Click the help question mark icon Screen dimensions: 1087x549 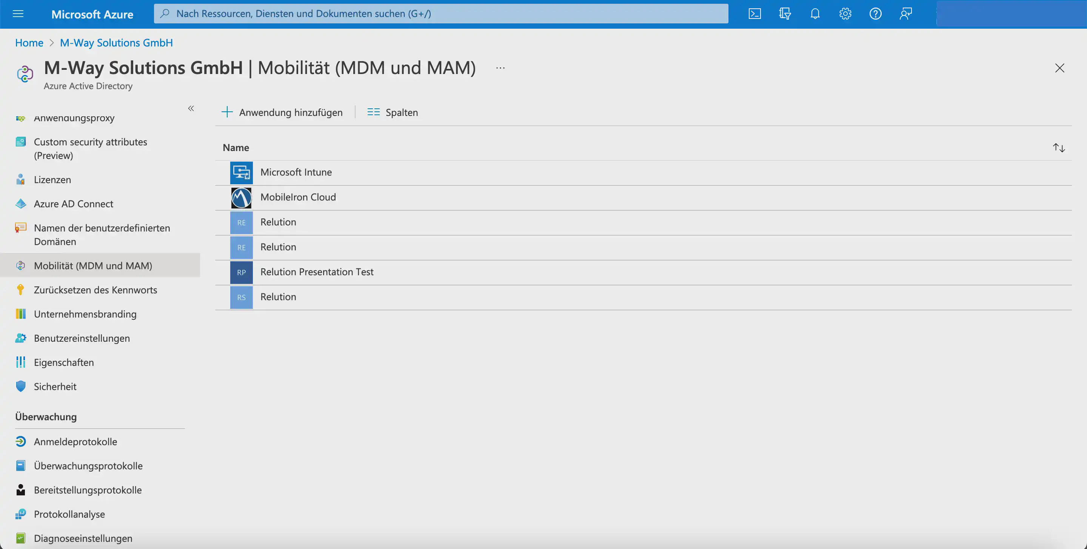point(875,14)
